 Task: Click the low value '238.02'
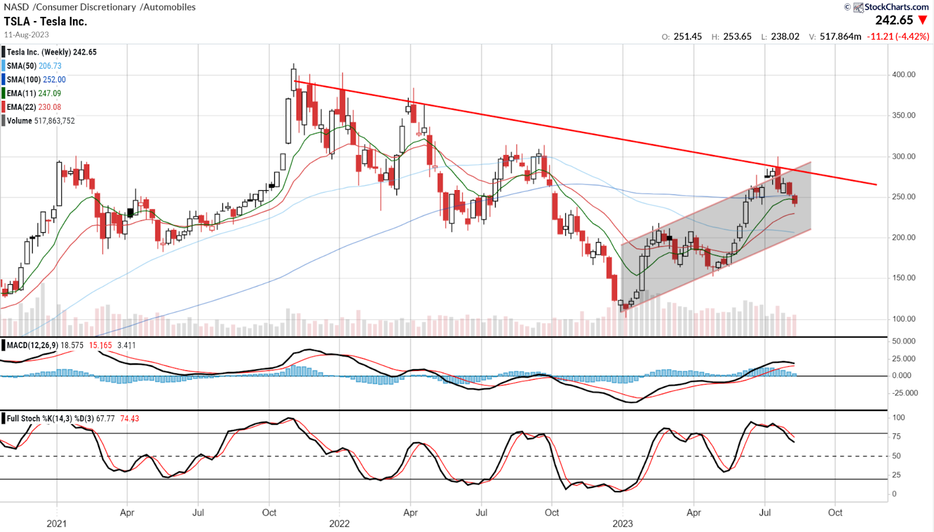pyautogui.click(x=785, y=36)
